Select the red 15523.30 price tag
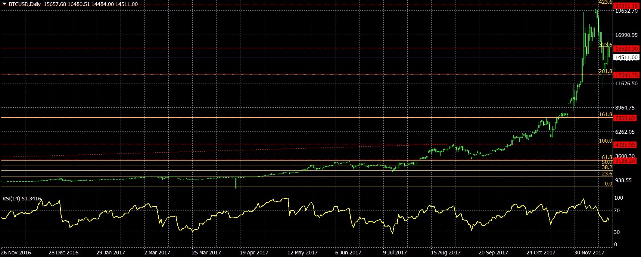Screen dimensions: 641x257 coord(626,49)
